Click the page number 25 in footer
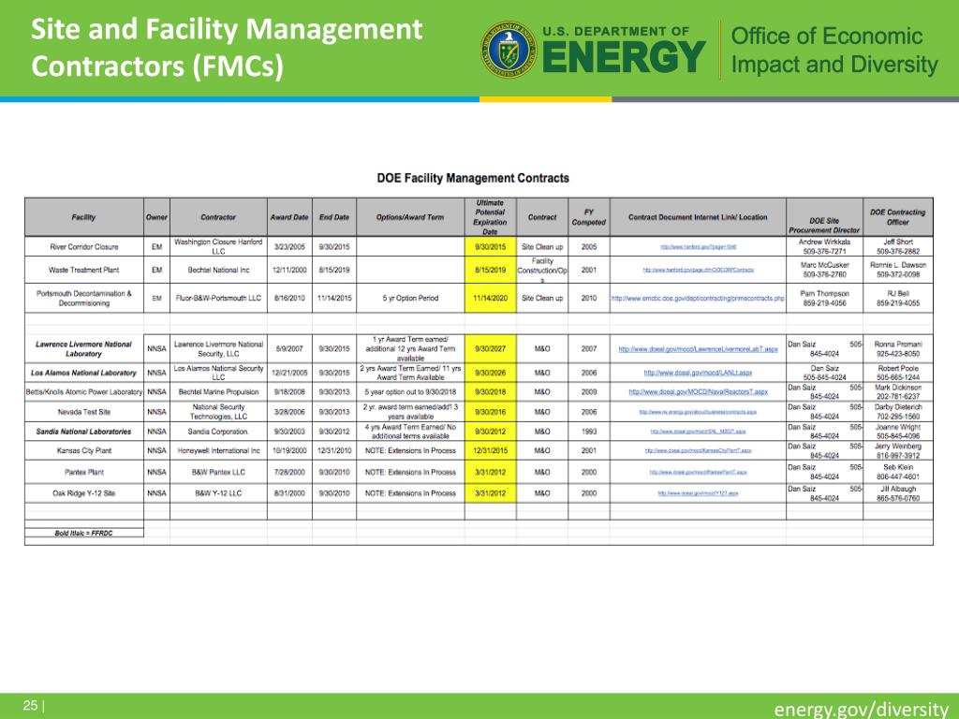The height and width of the screenshot is (719, 959). (31, 706)
